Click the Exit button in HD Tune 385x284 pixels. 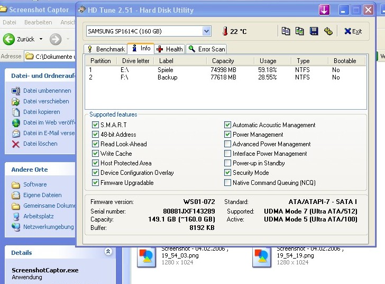(353, 31)
